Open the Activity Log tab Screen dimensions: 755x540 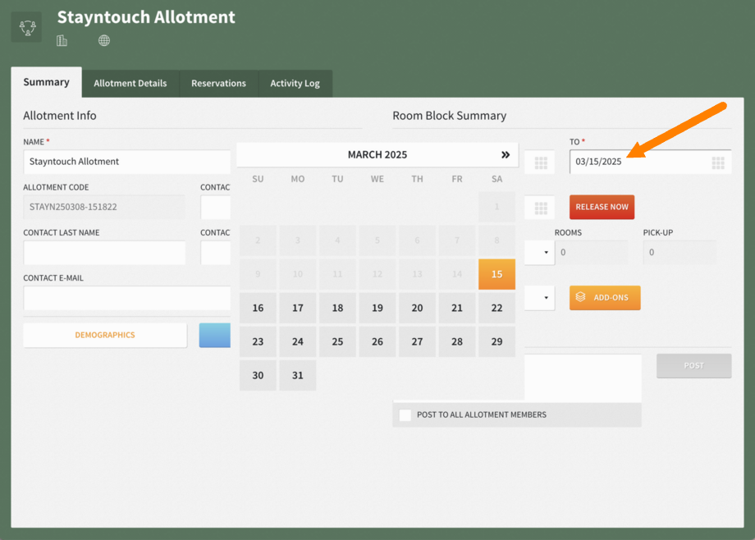click(x=295, y=84)
